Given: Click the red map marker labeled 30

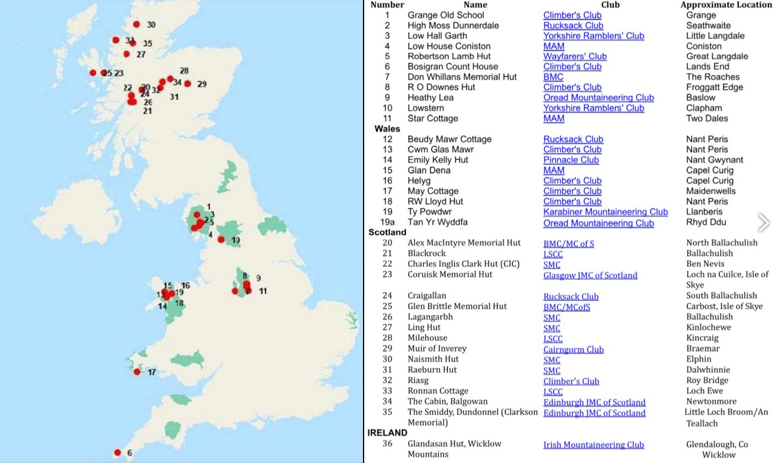Looking at the screenshot, I should point(136,25).
